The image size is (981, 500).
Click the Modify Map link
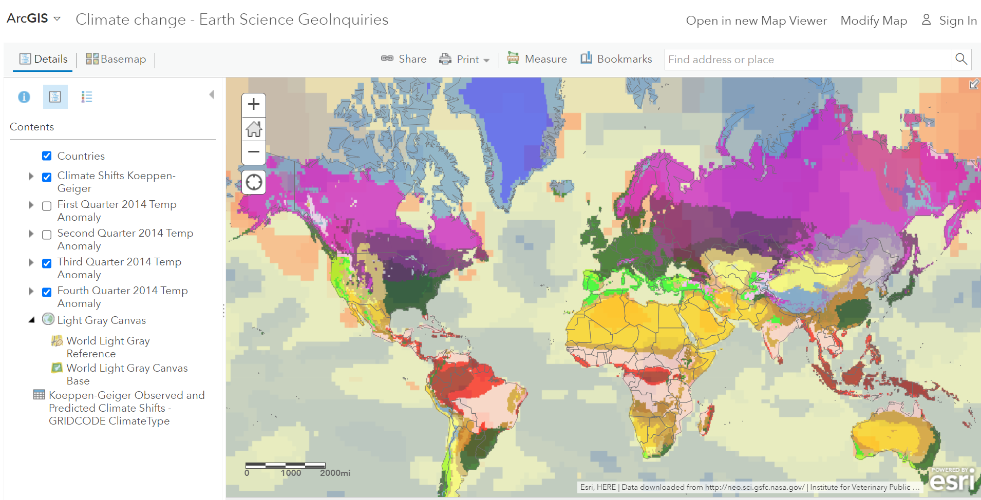(x=874, y=21)
